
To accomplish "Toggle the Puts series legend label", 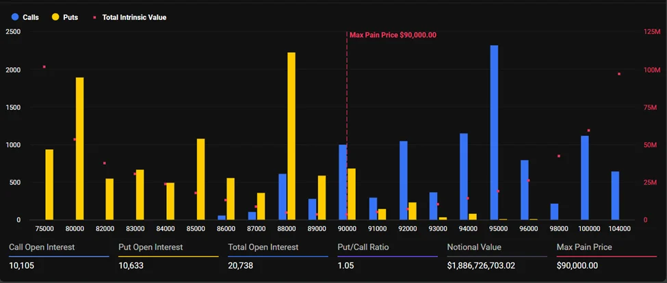I will coord(72,16).
